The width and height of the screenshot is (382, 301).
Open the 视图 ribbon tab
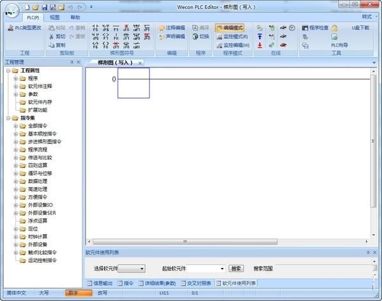[x=55, y=17]
